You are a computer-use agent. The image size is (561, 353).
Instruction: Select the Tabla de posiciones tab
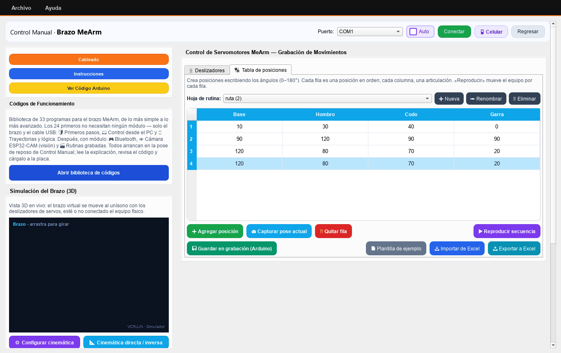[x=260, y=70]
